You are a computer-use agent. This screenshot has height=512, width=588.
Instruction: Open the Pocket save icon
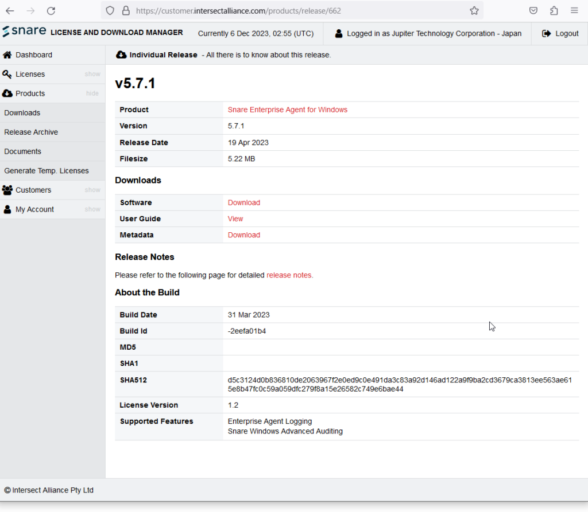533,11
